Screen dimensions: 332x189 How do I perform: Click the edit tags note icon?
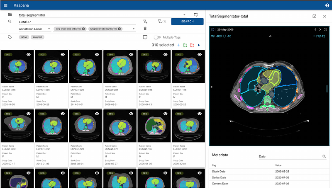pos(145,37)
